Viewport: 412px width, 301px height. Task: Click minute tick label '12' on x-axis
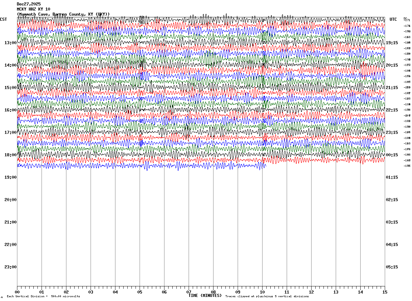tap(311, 292)
